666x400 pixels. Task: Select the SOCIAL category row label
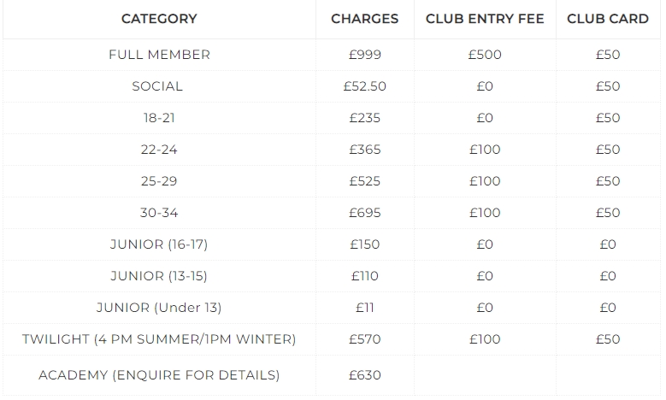157,86
